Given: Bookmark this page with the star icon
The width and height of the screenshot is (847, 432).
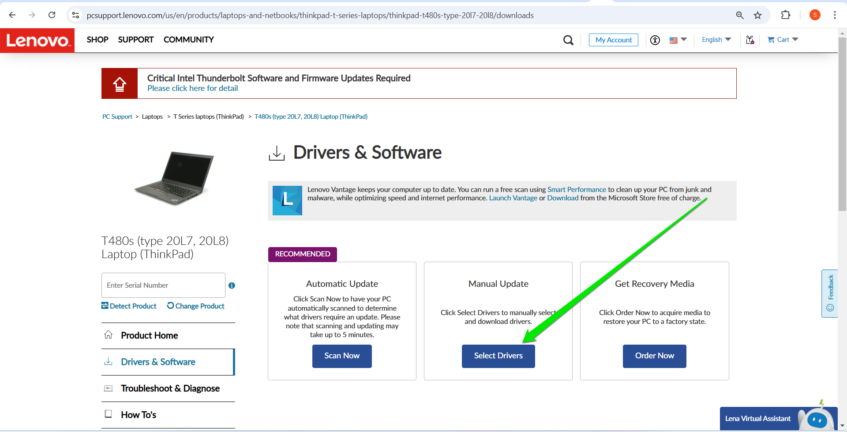Looking at the screenshot, I should [x=757, y=15].
